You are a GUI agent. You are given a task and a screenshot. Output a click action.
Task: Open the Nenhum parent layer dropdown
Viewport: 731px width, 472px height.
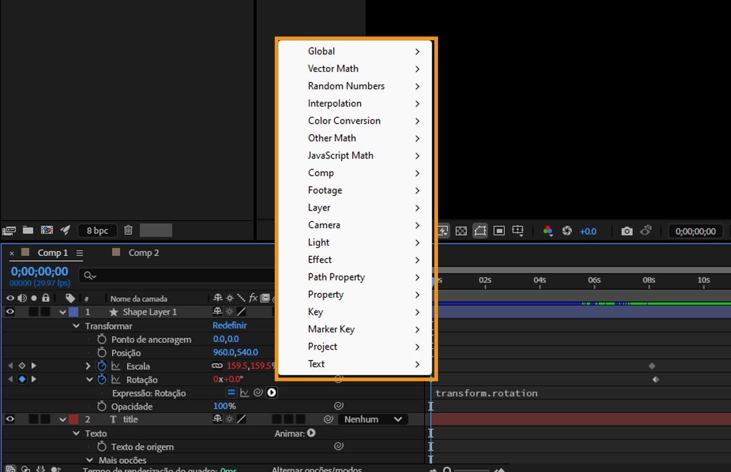pyautogui.click(x=373, y=419)
